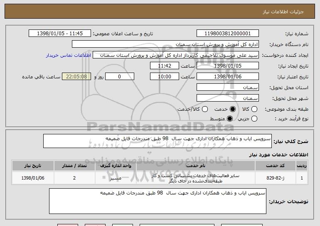320x226 pixels.
Task: Click the توضیحات خریدار text area
Action: (158, 201)
